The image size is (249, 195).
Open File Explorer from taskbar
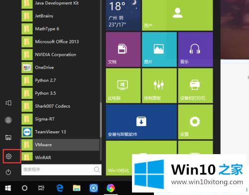pyautogui.click(x=77, y=188)
